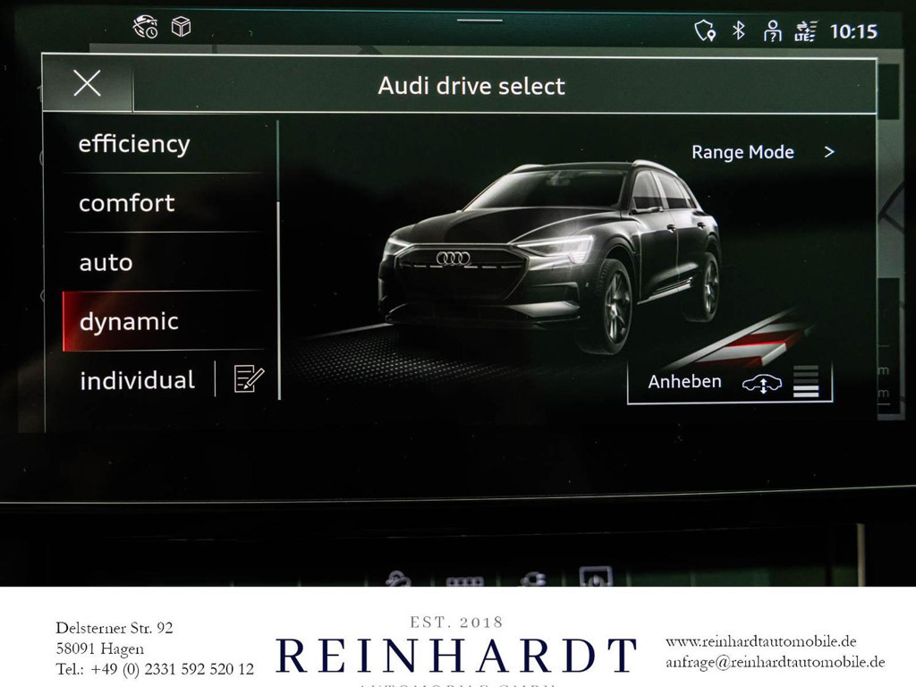Open individual mode customization

(x=136, y=379)
